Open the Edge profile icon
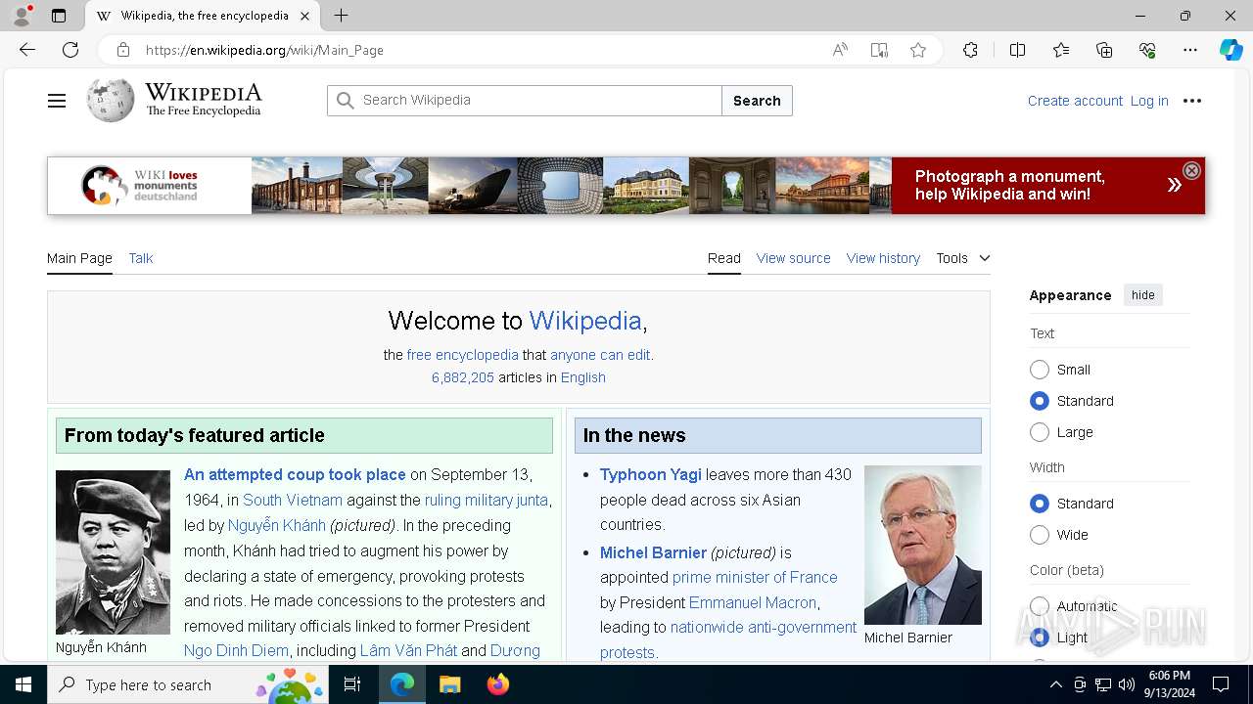This screenshot has width=1253, height=704. click(x=22, y=16)
